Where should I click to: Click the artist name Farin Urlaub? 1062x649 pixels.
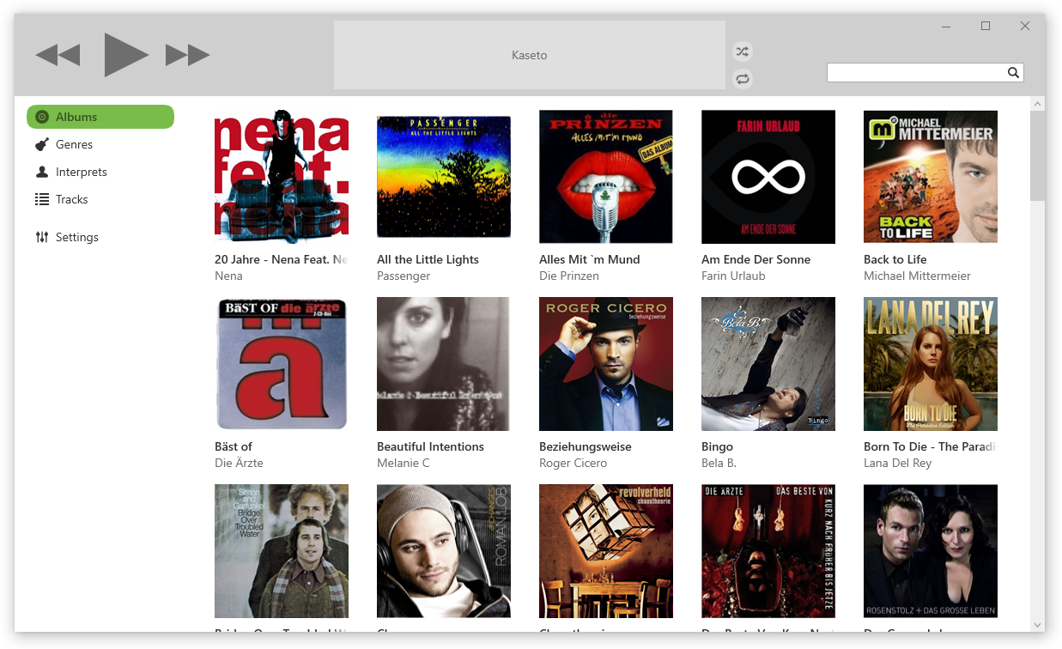coord(733,276)
